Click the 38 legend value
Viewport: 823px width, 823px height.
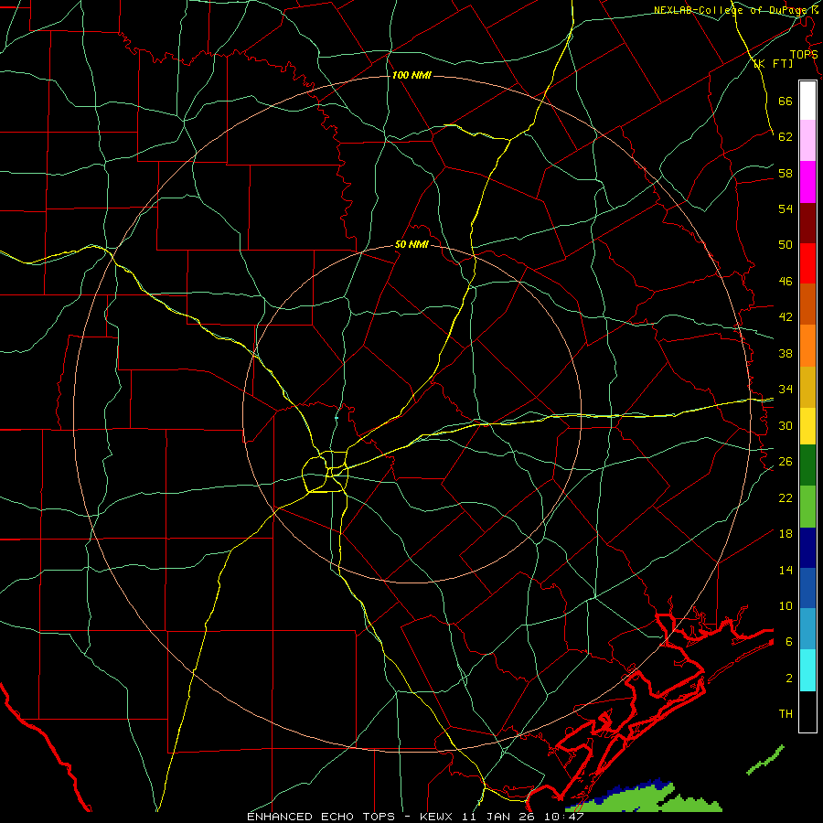pos(786,353)
